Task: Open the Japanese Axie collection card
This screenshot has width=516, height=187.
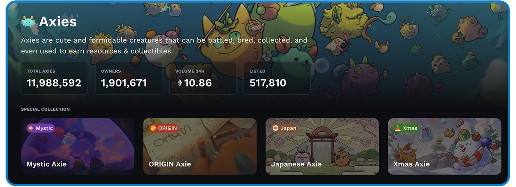Action: [322, 146]
